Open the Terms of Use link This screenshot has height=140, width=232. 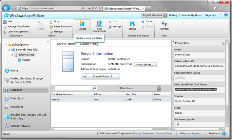(164, 134)
